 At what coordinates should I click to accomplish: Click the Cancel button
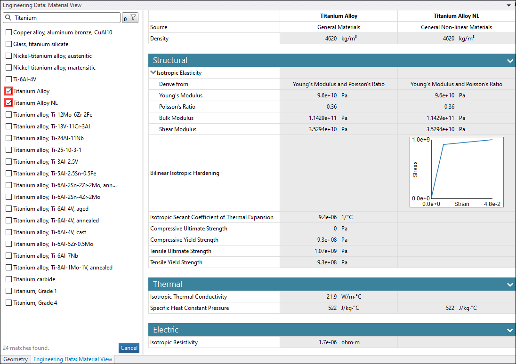[129, 348]
